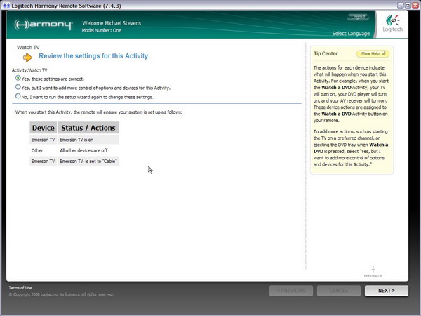421x316 pixels.
Task: Close the Harmony software window
Action: 415,6
